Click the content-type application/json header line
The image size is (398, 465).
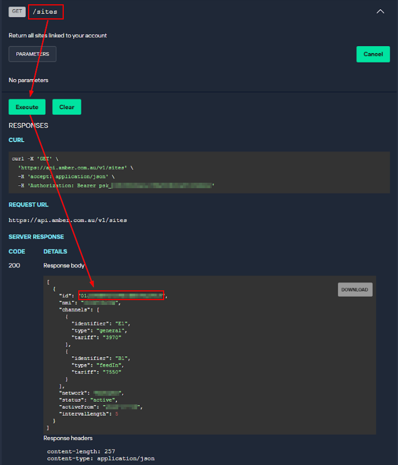(x=100, y=459)
